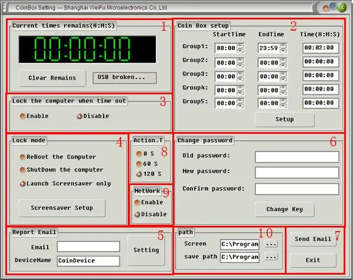Click the Group1 StartTime 00:00 value
The height and width of the screenshot is (280, 353).
(x=226, y=48)
